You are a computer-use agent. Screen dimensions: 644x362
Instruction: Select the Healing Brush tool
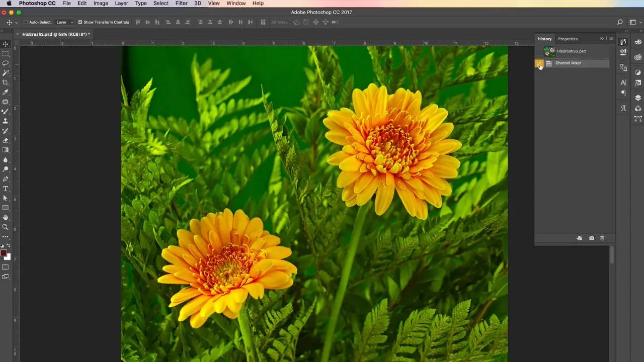click(x=6, y=102)
